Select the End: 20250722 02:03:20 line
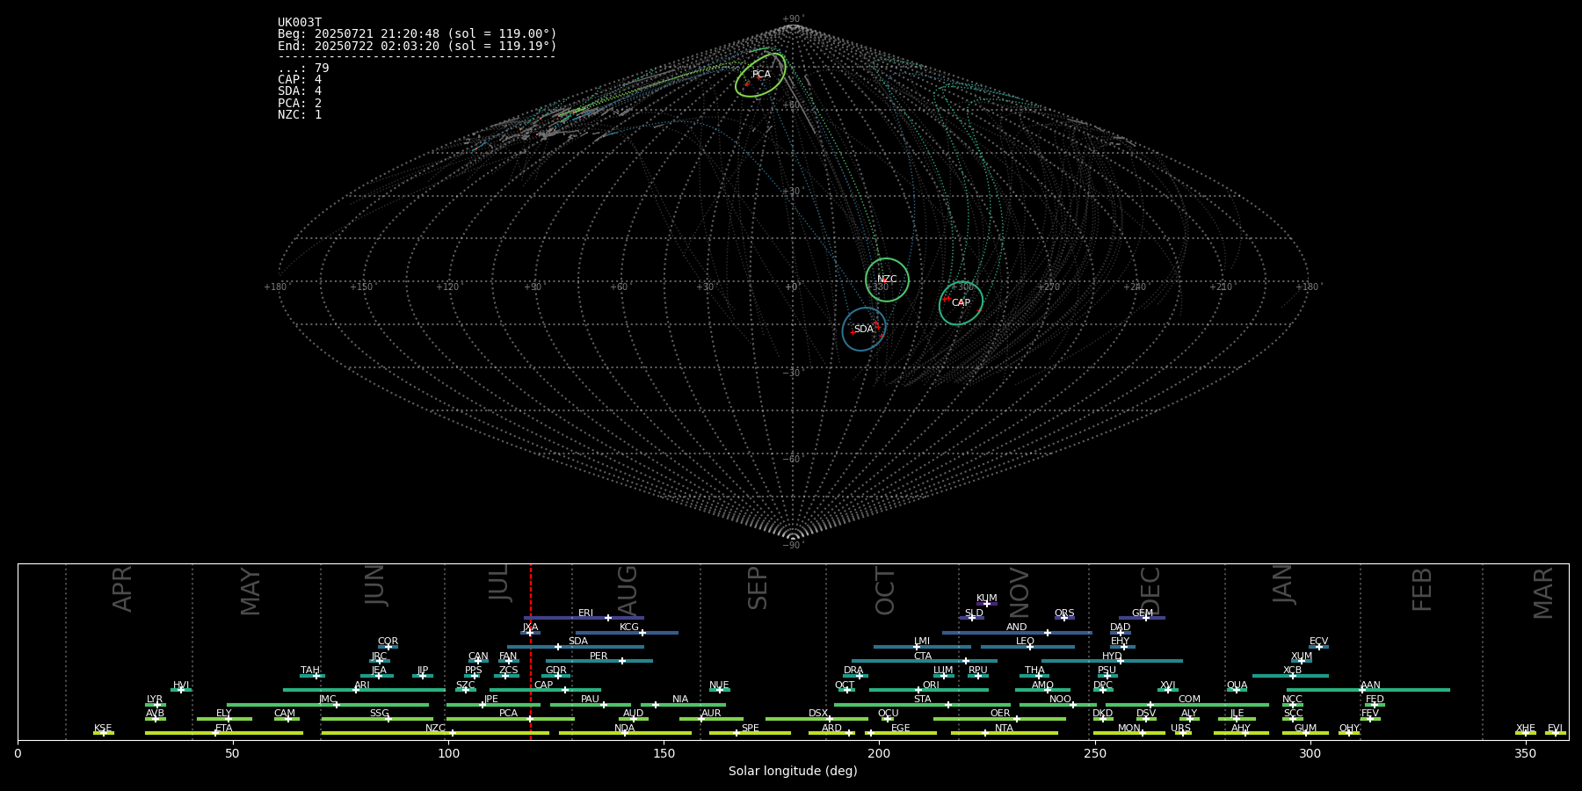Viewport: 1582px width, 791px height. pyautogui.click(x=417, y=46)
